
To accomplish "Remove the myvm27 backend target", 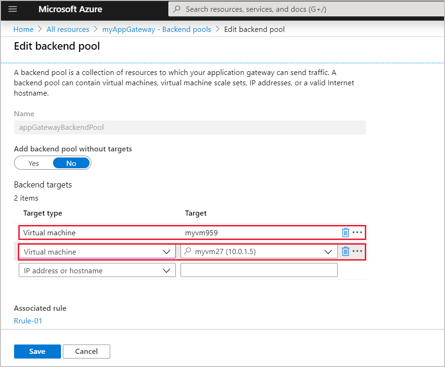I will [346, 251].
